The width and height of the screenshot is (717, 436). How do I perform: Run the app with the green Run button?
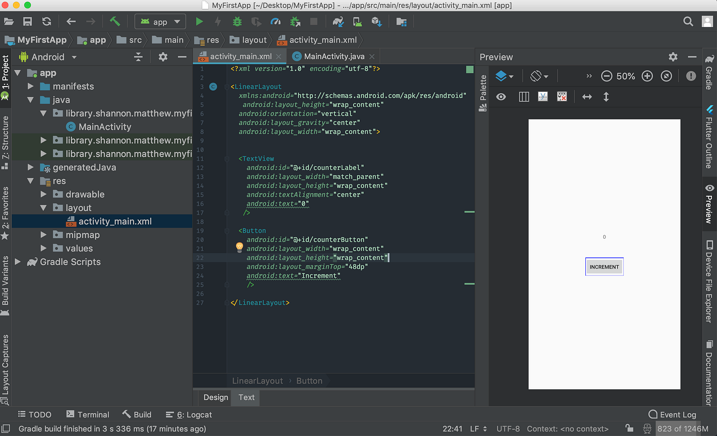[200, 22]
